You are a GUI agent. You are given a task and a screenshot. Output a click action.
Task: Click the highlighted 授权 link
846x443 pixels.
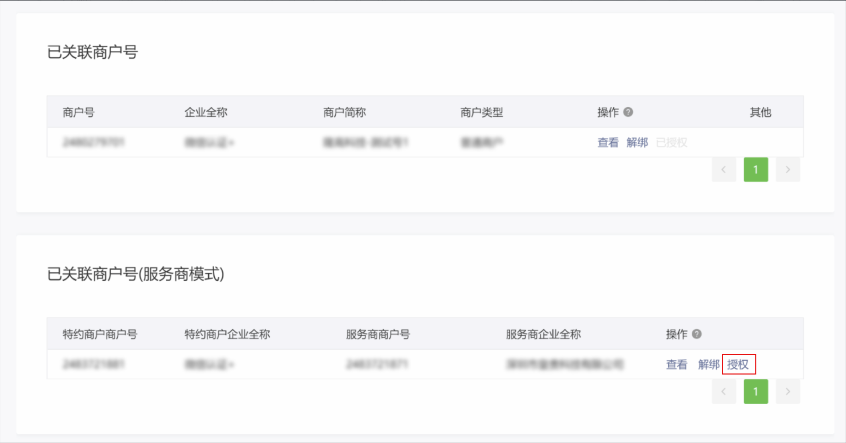738,364
